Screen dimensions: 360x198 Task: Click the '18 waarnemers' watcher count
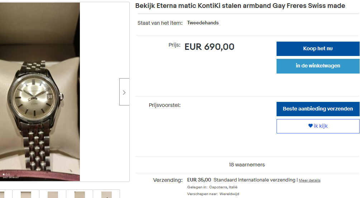[x=247, y=165]
